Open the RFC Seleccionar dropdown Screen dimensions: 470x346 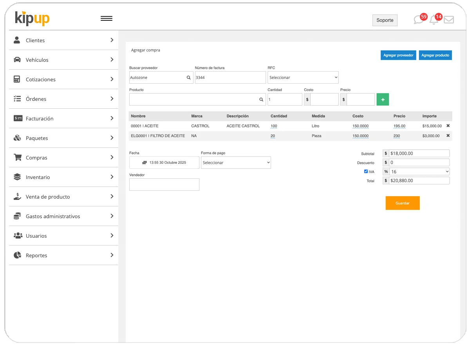(x=303, y=77)
